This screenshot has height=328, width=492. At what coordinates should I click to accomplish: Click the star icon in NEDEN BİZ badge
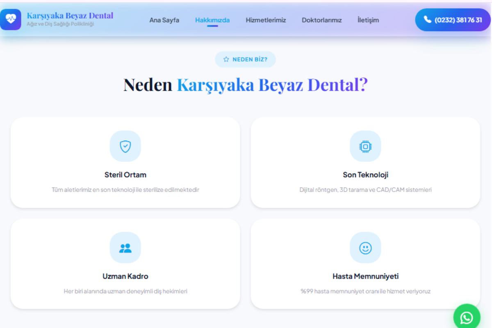[226, 59]
